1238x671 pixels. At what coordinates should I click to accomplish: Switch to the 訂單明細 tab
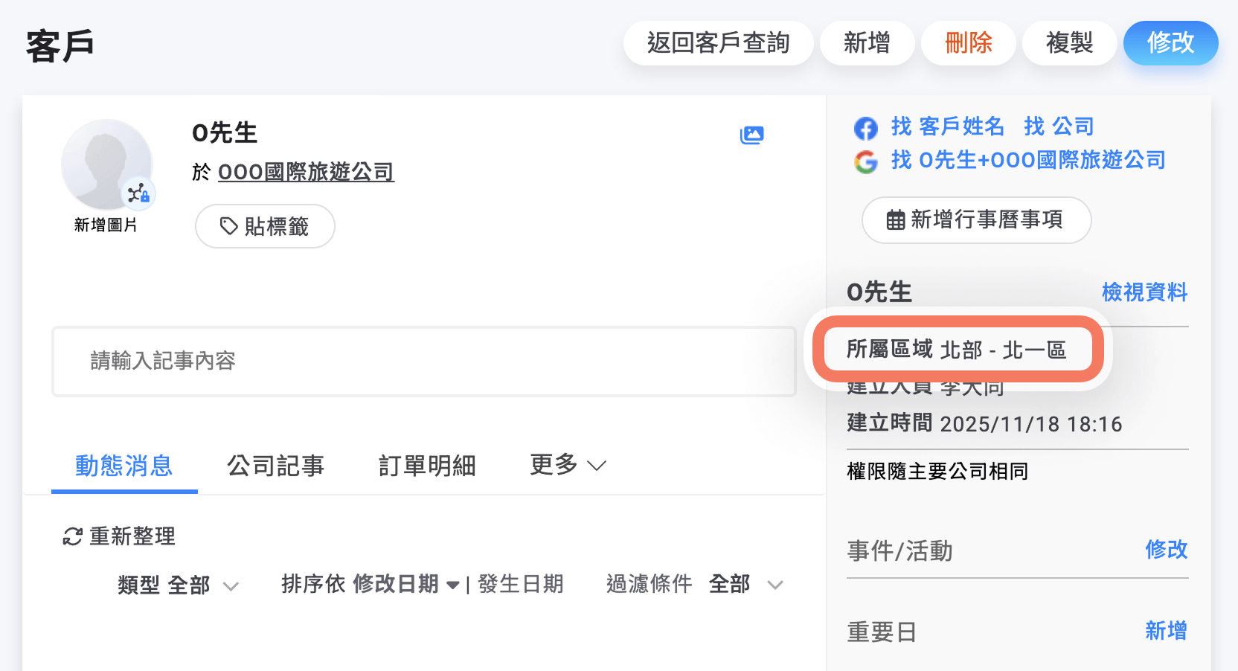click(x=428, y=466)
